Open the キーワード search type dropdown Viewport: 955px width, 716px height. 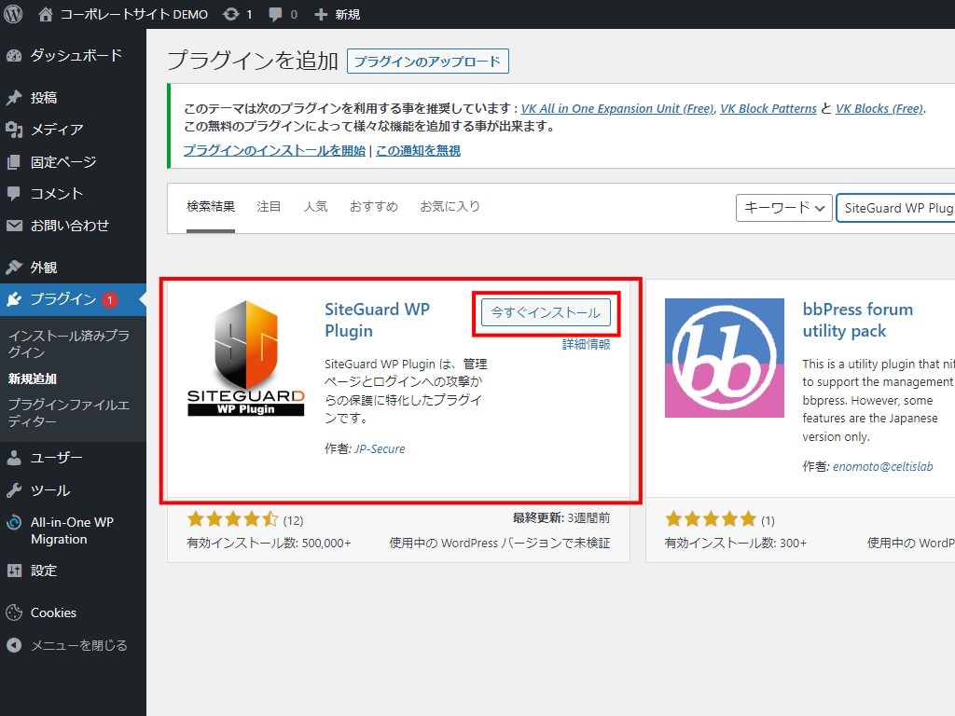click(783, 208)
